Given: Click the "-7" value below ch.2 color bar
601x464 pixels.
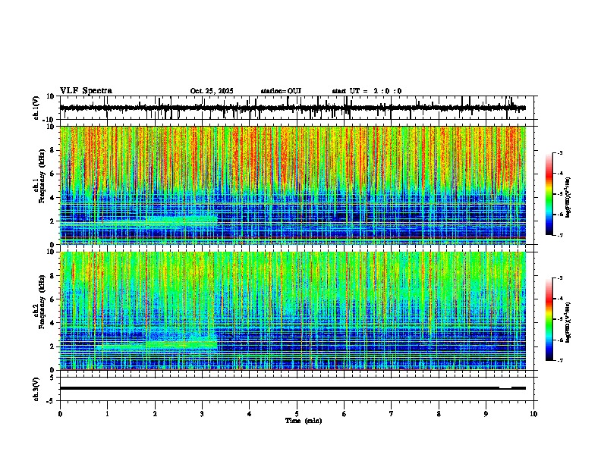Looking at the screenshot, I should pos(560,360).
